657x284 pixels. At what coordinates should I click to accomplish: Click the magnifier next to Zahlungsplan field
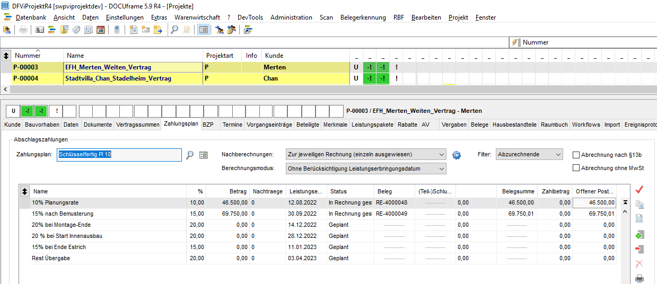click(190, 155)
